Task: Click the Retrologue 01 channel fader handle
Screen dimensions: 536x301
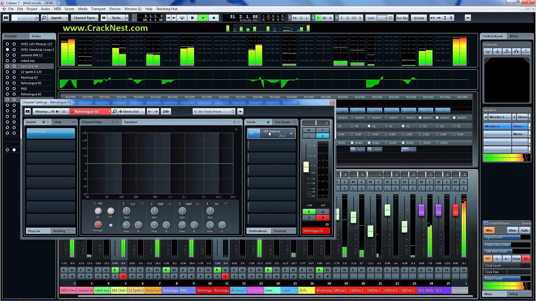Action: [x=306, y=167]
